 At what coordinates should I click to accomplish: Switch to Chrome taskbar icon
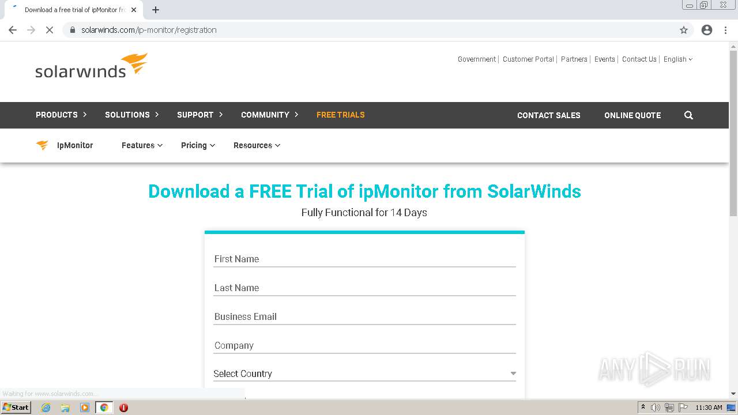(x=104, y=408)
